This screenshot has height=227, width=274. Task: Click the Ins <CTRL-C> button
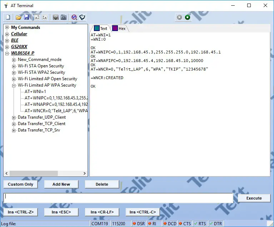(x=143, y=212)
